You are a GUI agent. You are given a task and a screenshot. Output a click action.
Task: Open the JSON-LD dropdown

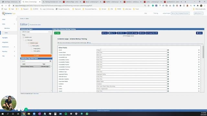121,33
